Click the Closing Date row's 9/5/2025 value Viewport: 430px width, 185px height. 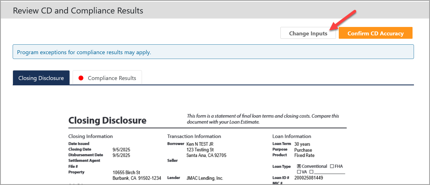pos(121,150)
